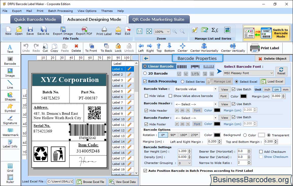Increase Narrow to Wide Ratio stepper
This screenshot has width=293, height=186.
[x=249, y=162]
